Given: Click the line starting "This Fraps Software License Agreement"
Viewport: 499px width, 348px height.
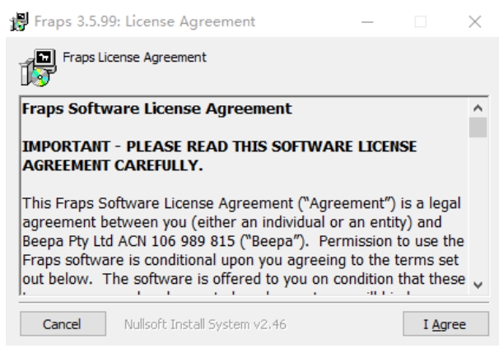Looking at the screenshot, I should (241, 203).
